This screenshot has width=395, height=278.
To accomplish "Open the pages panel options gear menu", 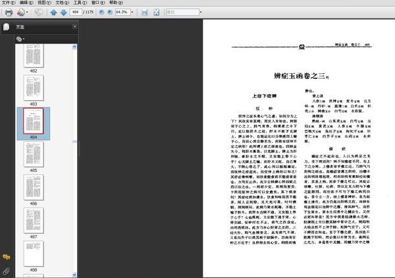I will 20,39.
